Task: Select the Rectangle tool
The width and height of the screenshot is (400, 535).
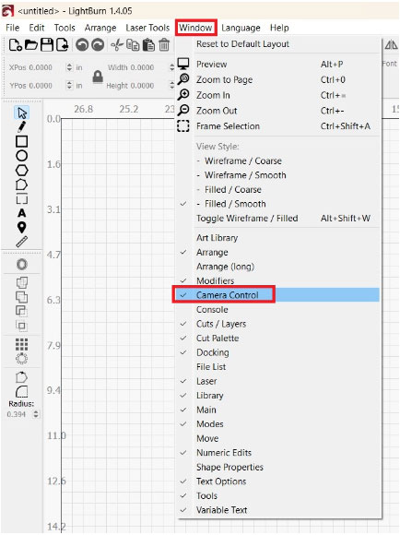Action: pos(22,141)
